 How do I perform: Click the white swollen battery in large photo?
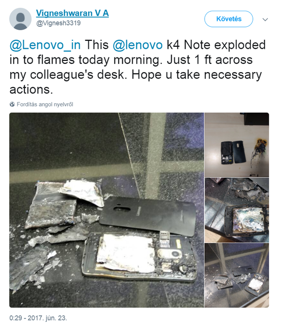(x=126, y=252)
